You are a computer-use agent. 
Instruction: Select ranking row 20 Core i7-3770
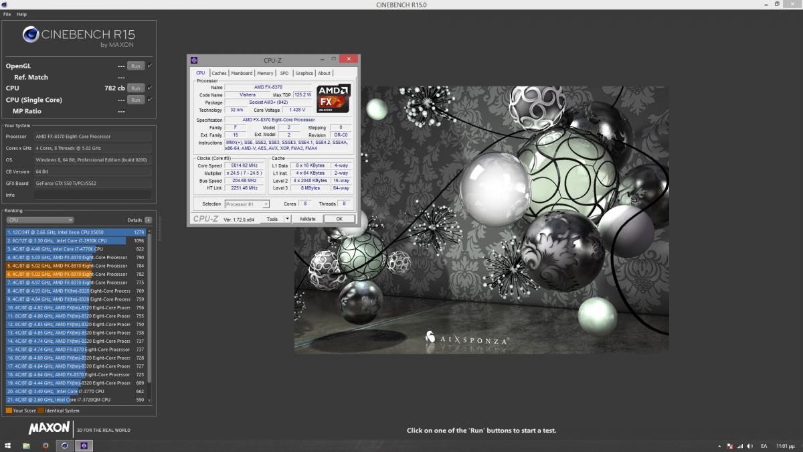(x=76, y=391)
